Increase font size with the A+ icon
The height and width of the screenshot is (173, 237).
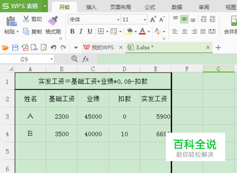coord(153,19)
